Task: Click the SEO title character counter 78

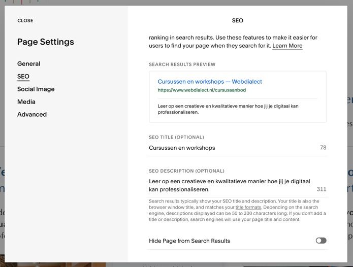Action: pos(323,148)
